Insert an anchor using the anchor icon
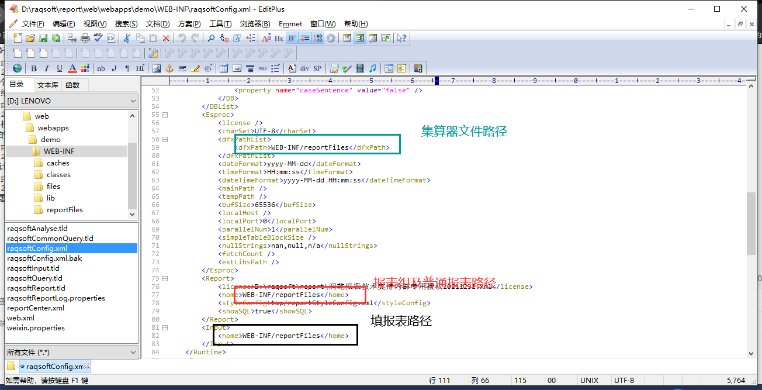 coord(169,68)
